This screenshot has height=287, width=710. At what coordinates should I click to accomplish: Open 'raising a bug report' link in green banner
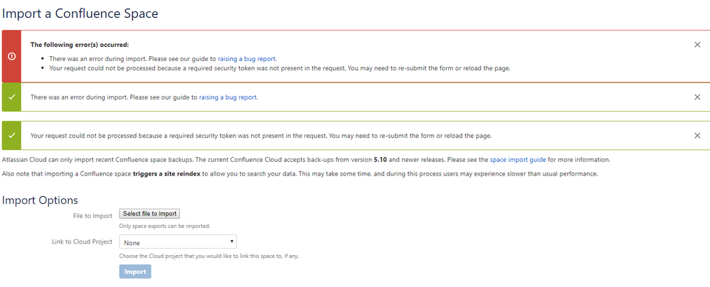[x=228, y=97]
